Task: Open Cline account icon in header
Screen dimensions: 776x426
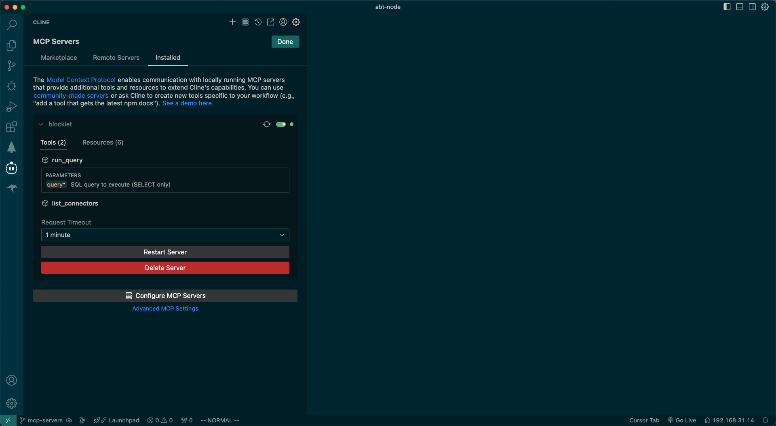Action: (x=283, y=22)
